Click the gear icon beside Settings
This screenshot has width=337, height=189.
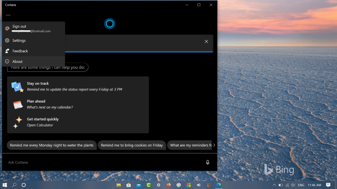coord(7,41)
